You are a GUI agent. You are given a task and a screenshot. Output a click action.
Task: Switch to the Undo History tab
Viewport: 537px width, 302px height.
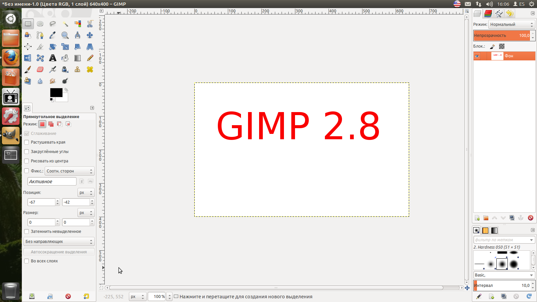[510, 13]
